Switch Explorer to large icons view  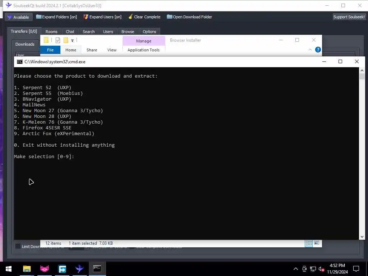(x=317, y=243)
